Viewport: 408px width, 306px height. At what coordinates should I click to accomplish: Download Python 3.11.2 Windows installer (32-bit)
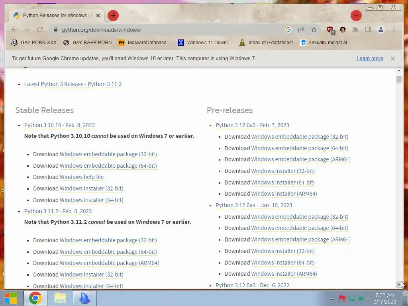(92, 275)
